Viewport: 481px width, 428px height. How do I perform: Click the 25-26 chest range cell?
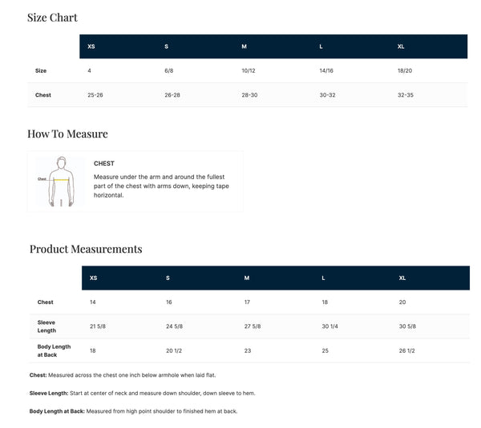pos(95,94)
